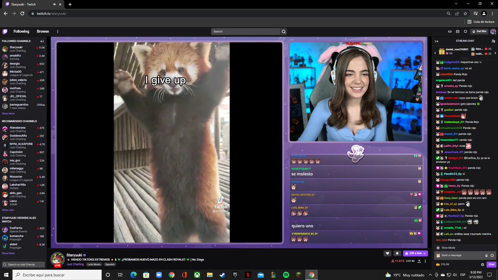498x280 pixels.
Task: Open the volume speaker tray icon
Action: tap(455, 275)
